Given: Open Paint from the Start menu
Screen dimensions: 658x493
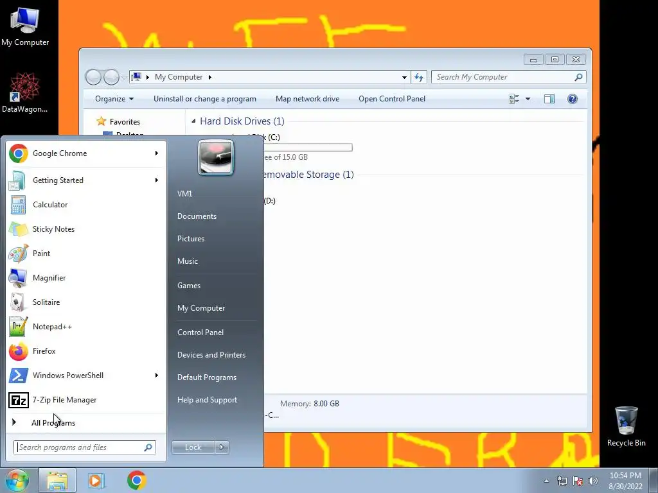Looking at the screenshot, I should 85,253.
